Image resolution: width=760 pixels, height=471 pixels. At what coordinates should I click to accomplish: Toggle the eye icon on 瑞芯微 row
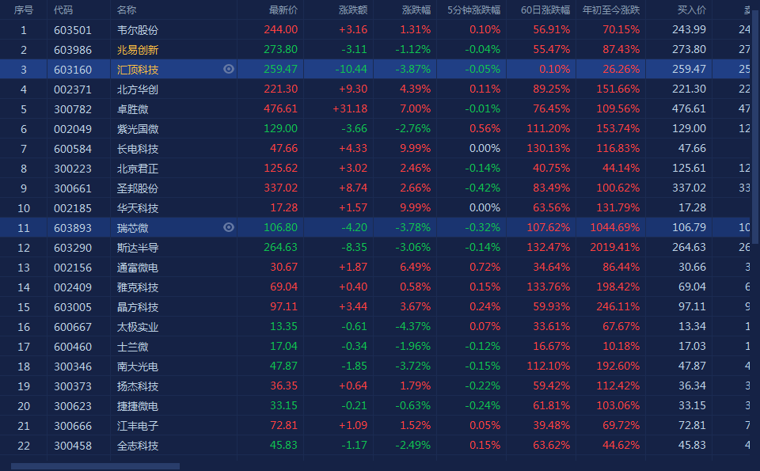click(228, 227)
